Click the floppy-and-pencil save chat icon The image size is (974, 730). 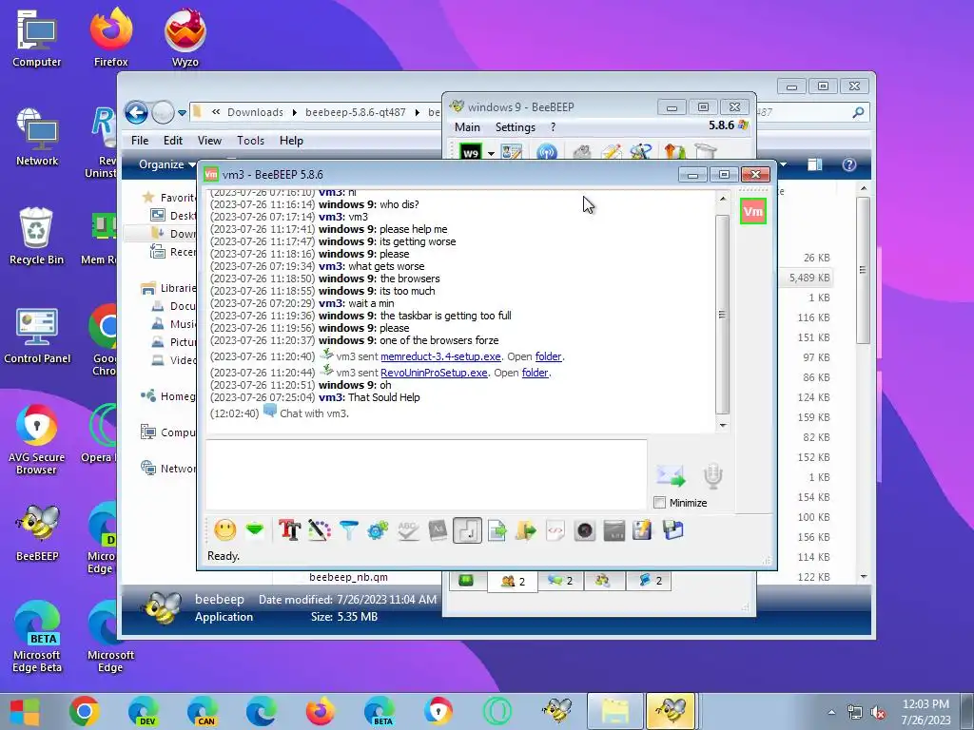[642, 530]
